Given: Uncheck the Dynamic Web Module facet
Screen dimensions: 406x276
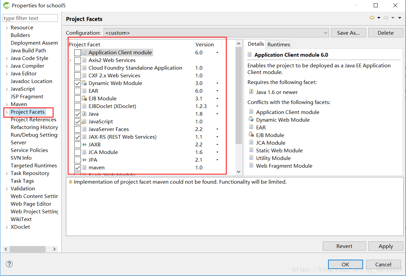Looking at the screenshot, I should (77, 83).
